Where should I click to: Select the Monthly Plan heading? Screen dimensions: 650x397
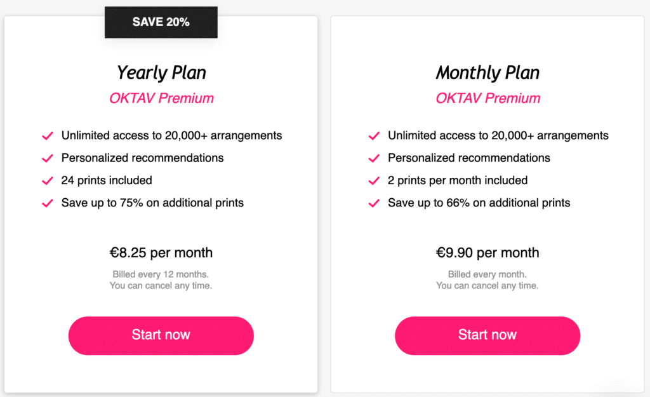point(487,72)
